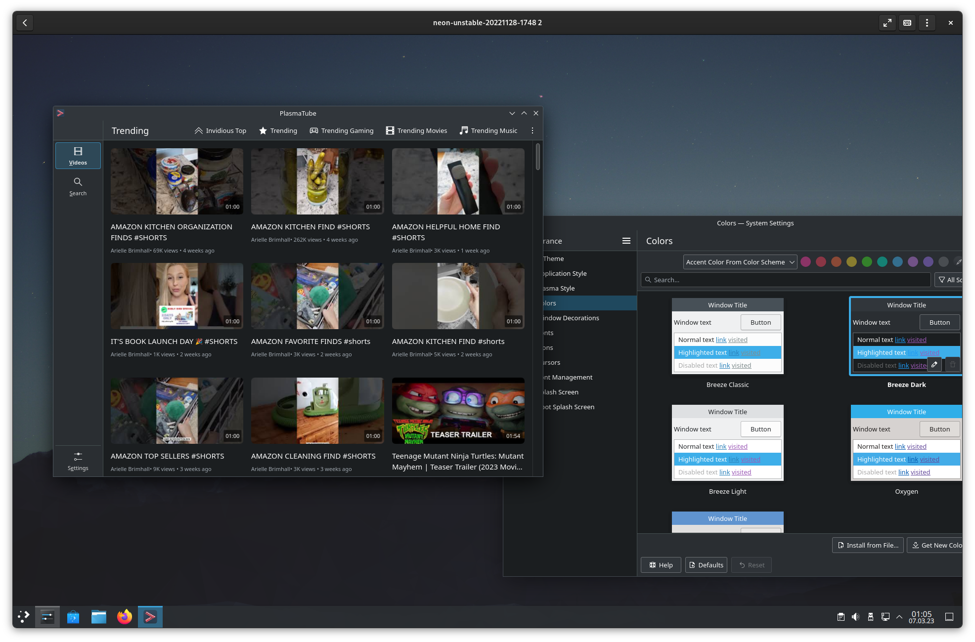Viewport: 975px width, 642px height.
Task: Click the System Settings taskbar icon
Action: click(47, 616)
